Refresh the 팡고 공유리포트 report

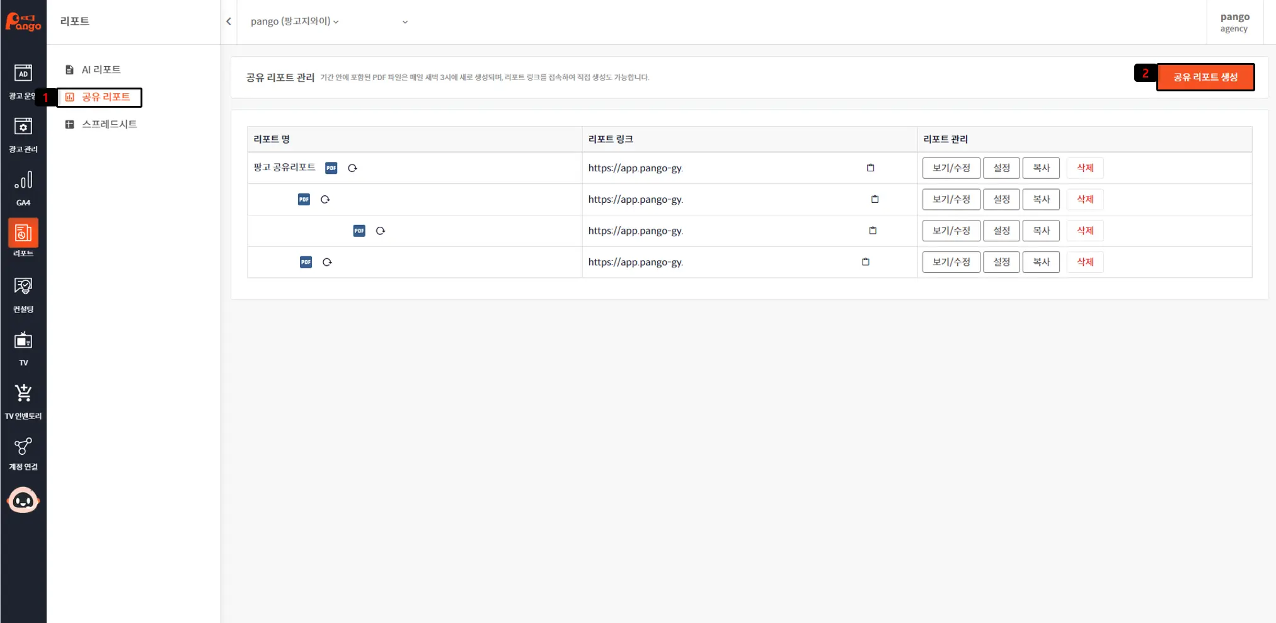[x=352, y=168]
